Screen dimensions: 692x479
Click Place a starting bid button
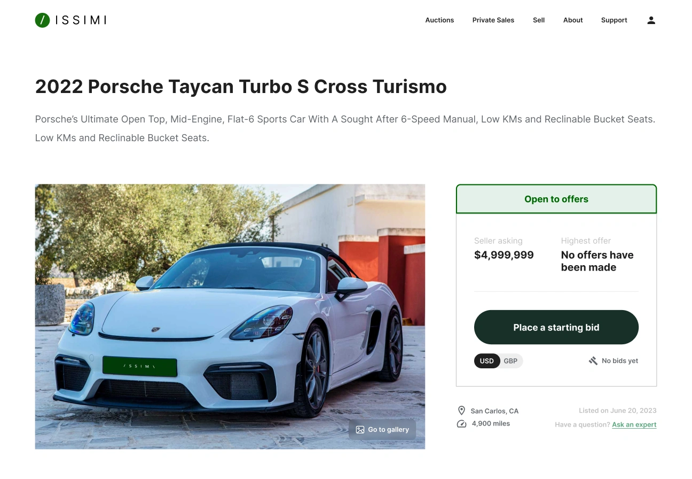(x=556, y=327)
